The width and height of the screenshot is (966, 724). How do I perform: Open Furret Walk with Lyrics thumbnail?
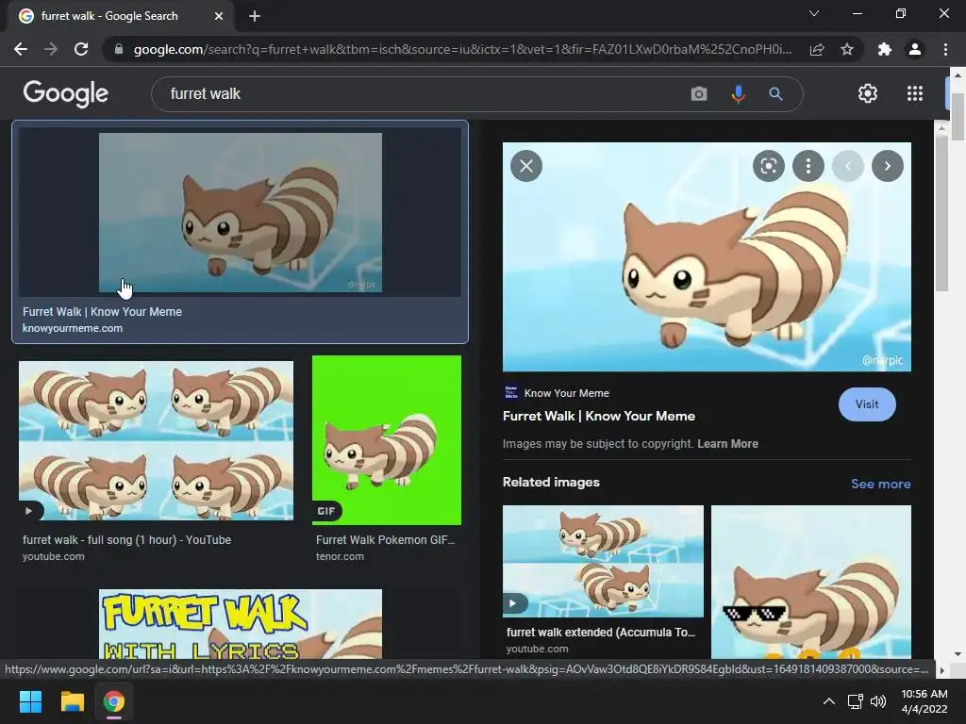click(x=241, y=624)
